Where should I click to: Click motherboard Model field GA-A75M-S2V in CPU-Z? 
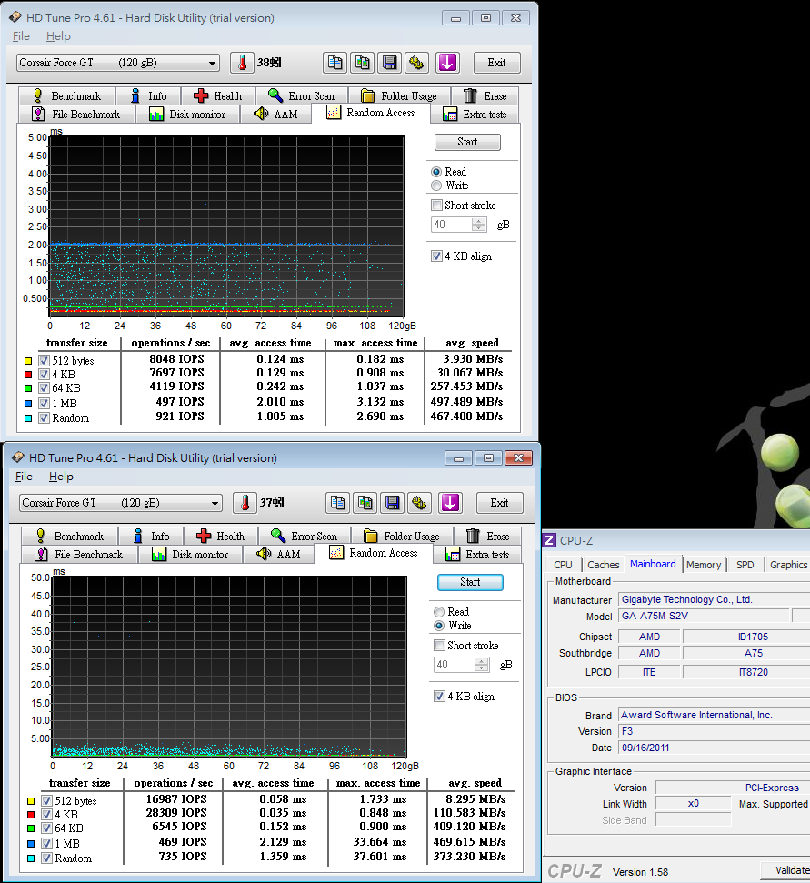point(703,616)
